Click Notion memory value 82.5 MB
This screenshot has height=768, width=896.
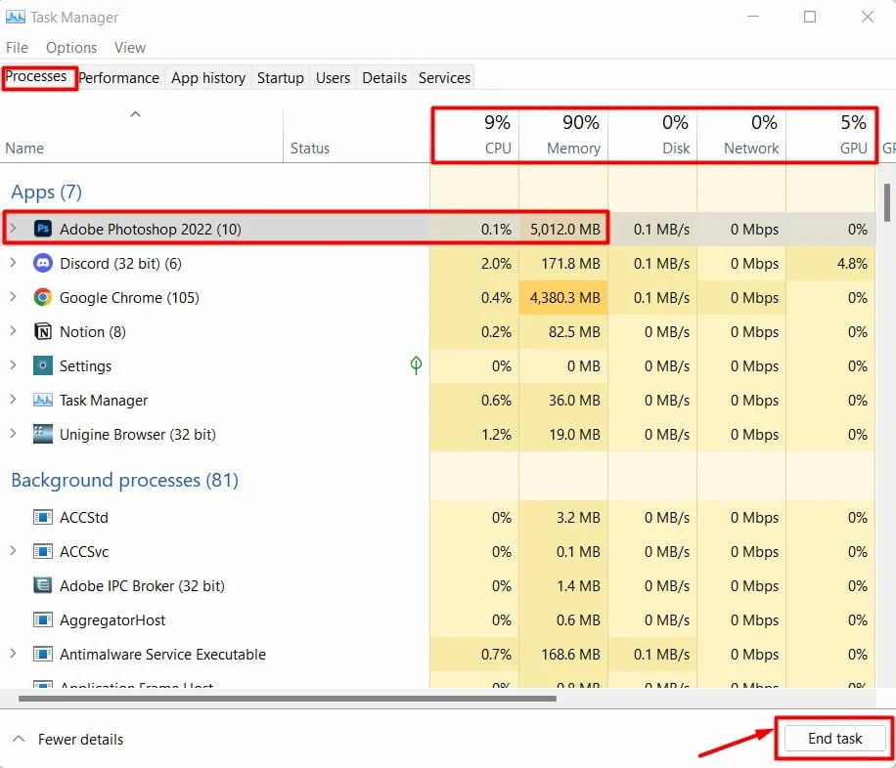(574, 332)
